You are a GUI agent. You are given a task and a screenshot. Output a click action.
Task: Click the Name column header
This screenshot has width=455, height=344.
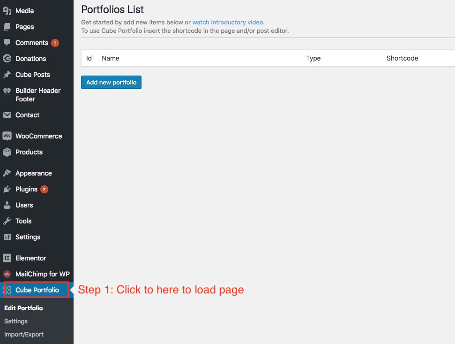click(x=110, y=58)
